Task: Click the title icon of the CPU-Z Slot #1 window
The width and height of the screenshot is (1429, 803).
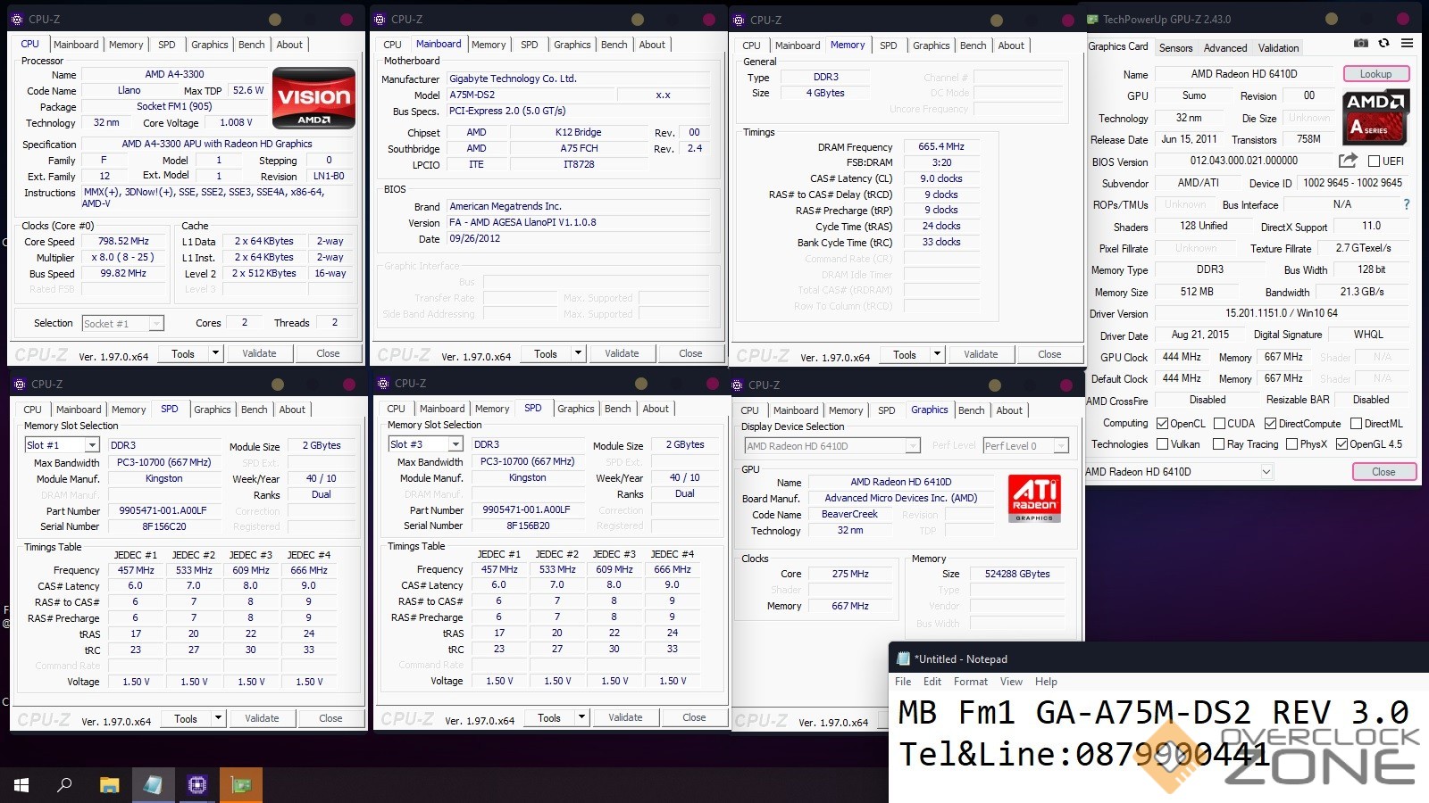Action: click(20, 384)
